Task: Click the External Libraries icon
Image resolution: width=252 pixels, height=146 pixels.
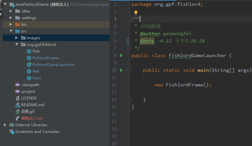Action: 12,125
